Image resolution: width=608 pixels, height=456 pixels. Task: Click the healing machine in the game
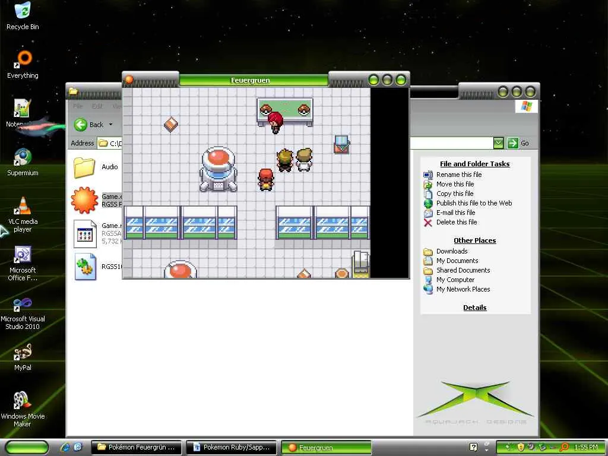coord(218,169)
